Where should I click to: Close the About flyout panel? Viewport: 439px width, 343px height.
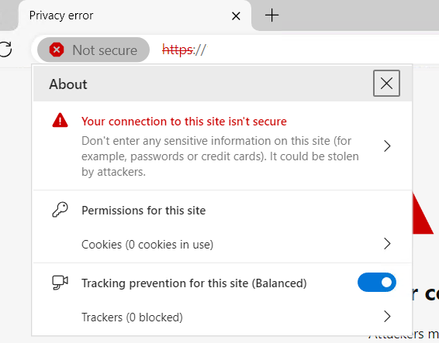coord(386,84)
